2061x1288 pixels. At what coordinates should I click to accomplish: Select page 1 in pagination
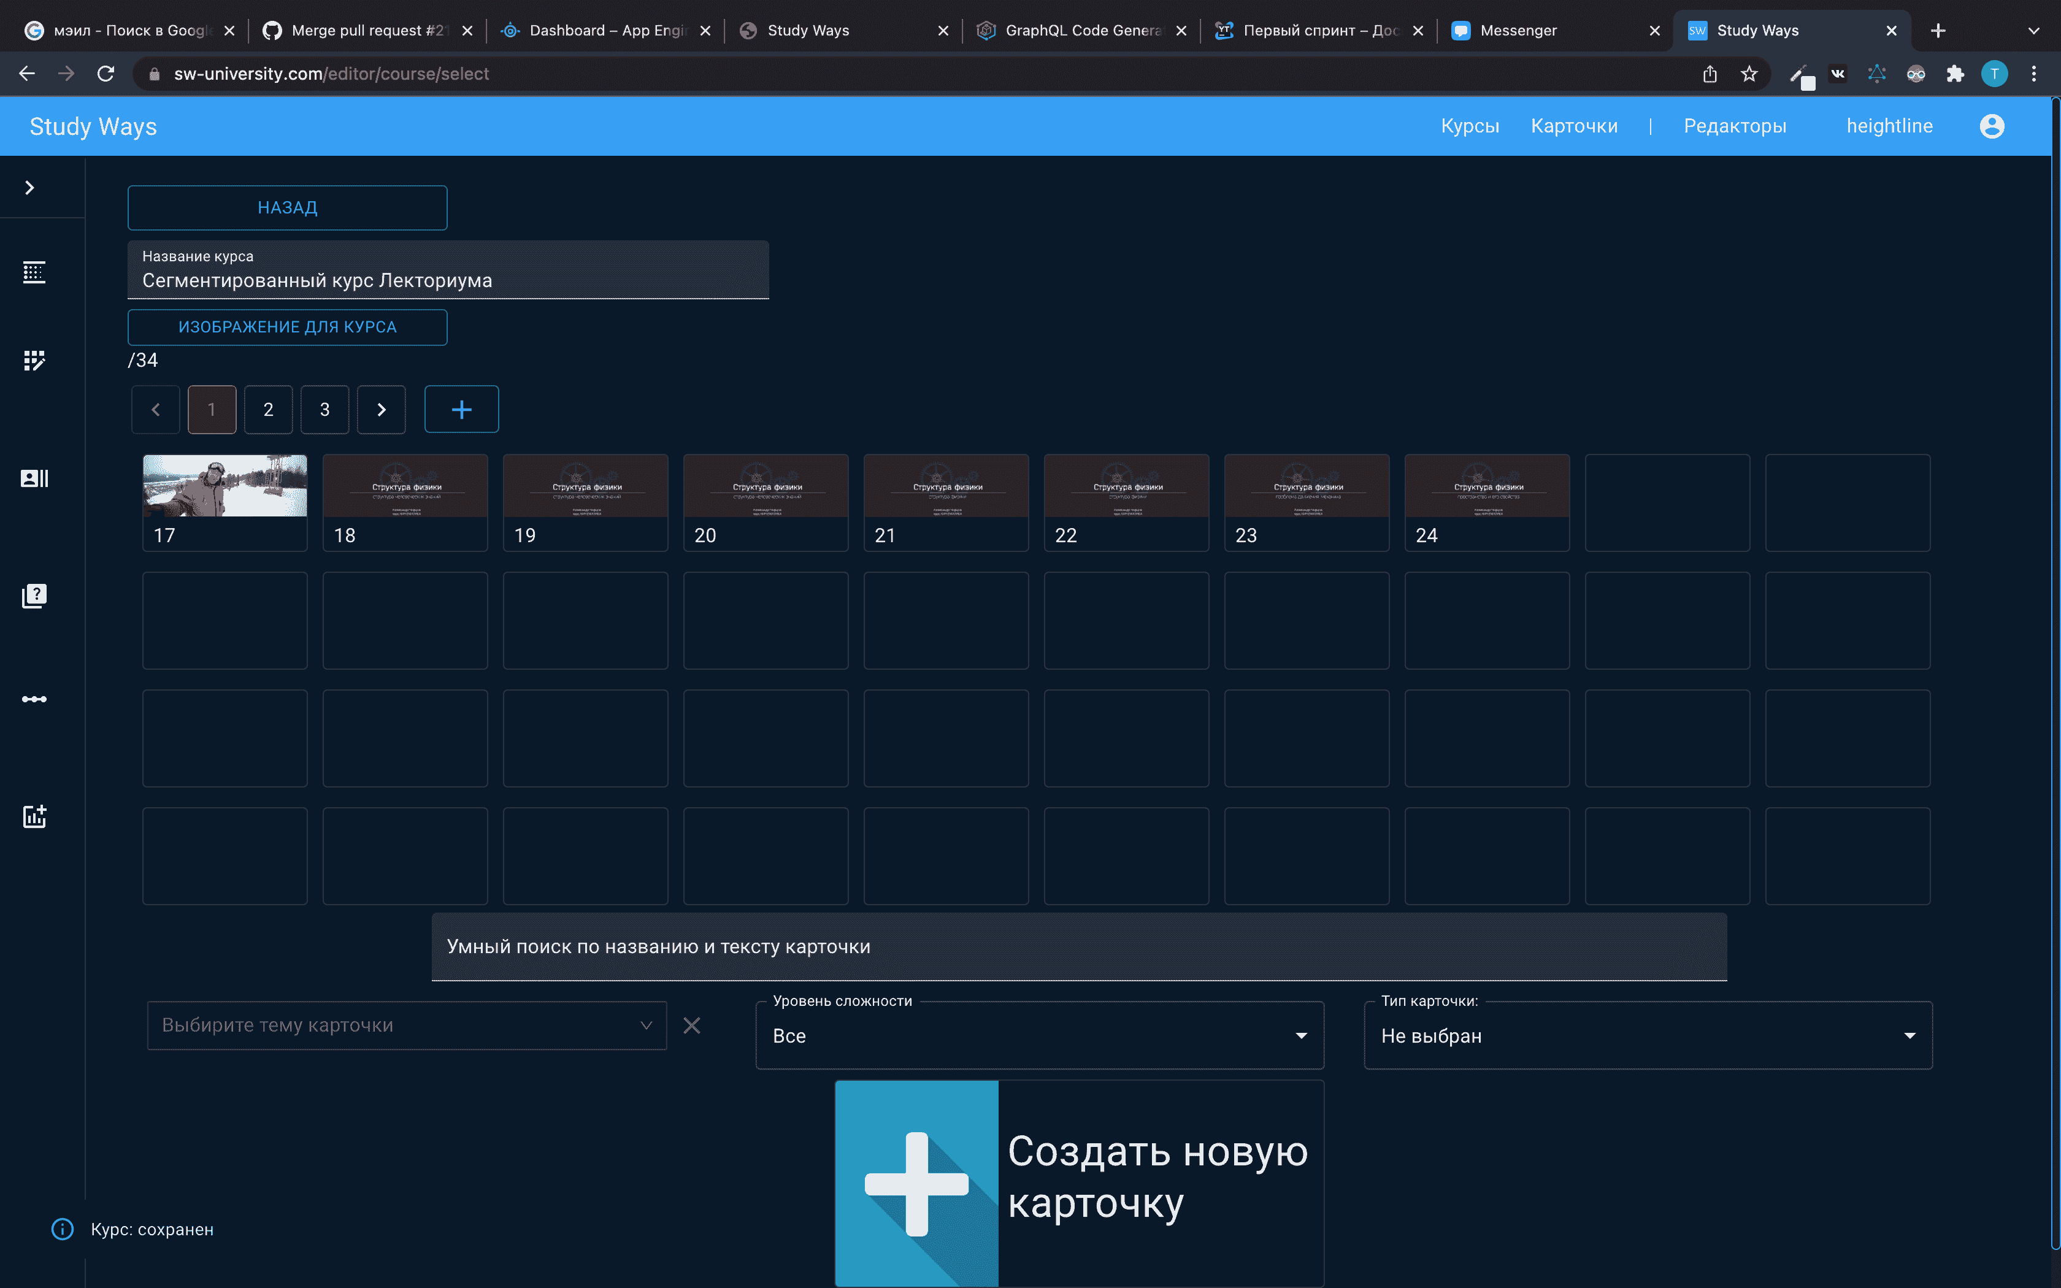point(212,410)
